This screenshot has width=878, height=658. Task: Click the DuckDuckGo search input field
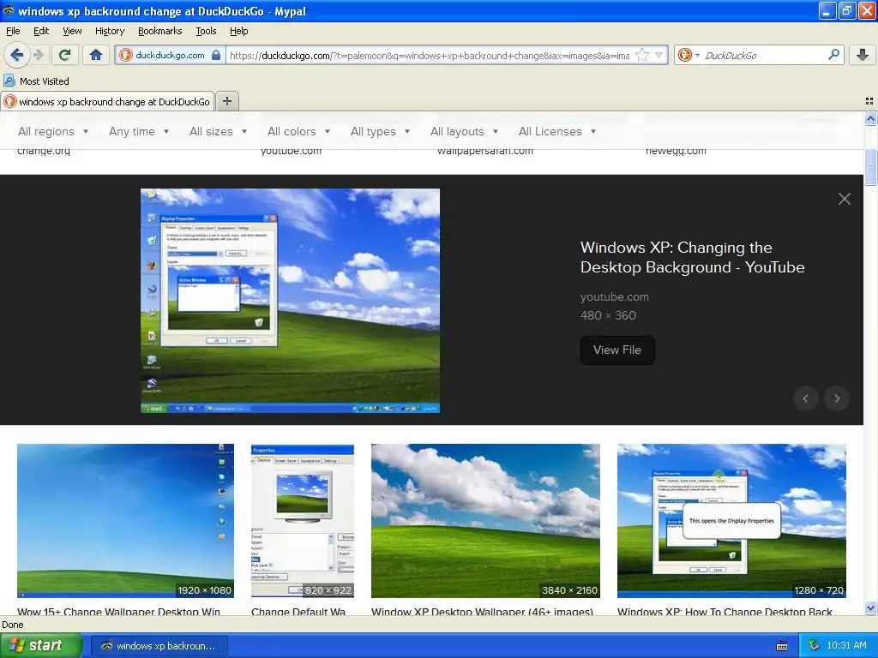click(763, 56)
